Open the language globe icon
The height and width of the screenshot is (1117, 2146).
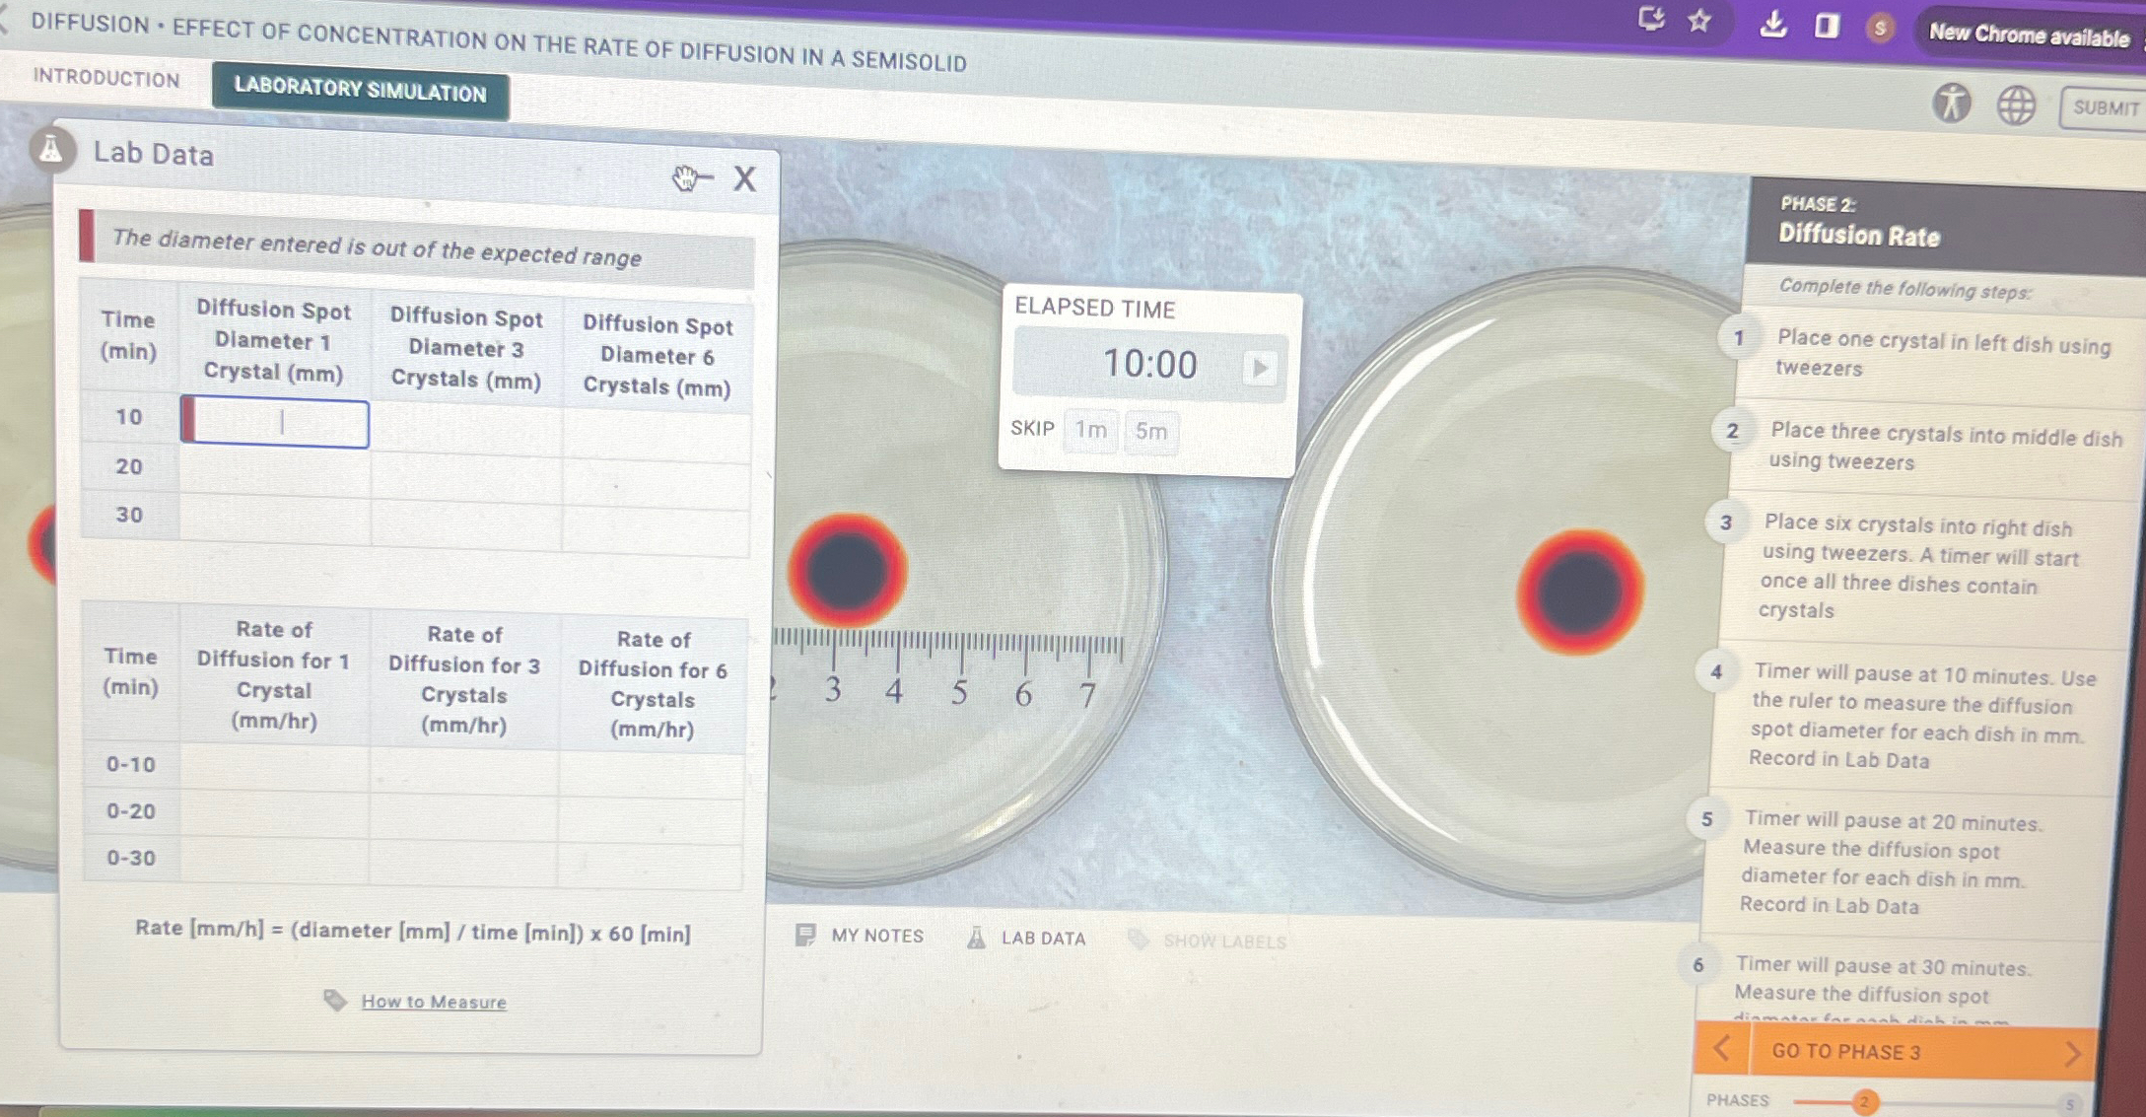pyautogui.click(x=2016, y=105)
